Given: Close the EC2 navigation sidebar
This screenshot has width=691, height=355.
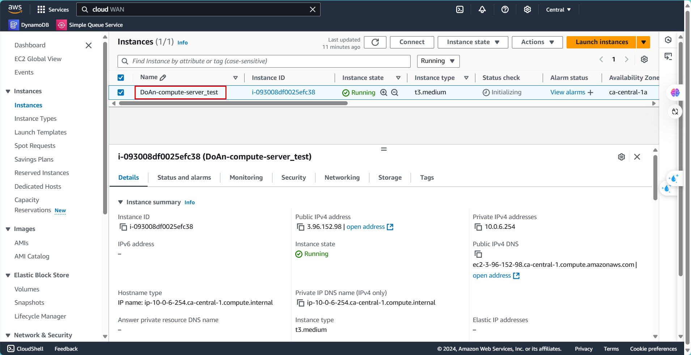Looking at the screenshot, I should click(89, 45).
